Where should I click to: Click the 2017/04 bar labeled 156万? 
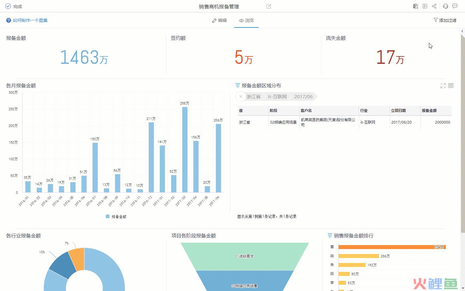coord(196,166)
